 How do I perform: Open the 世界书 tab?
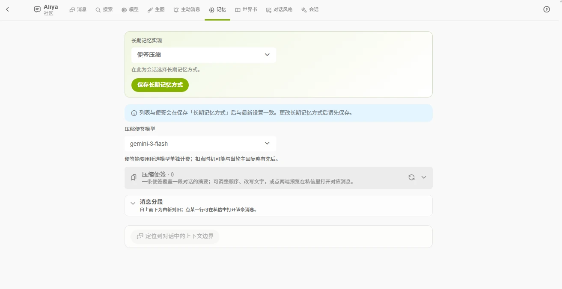(246, 9)
